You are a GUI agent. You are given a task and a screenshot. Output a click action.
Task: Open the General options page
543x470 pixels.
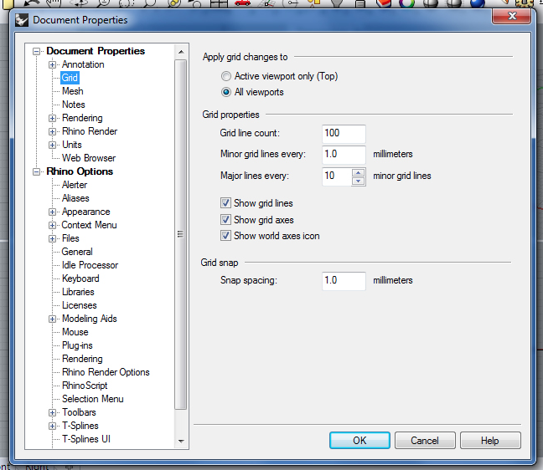click(77, 252)
